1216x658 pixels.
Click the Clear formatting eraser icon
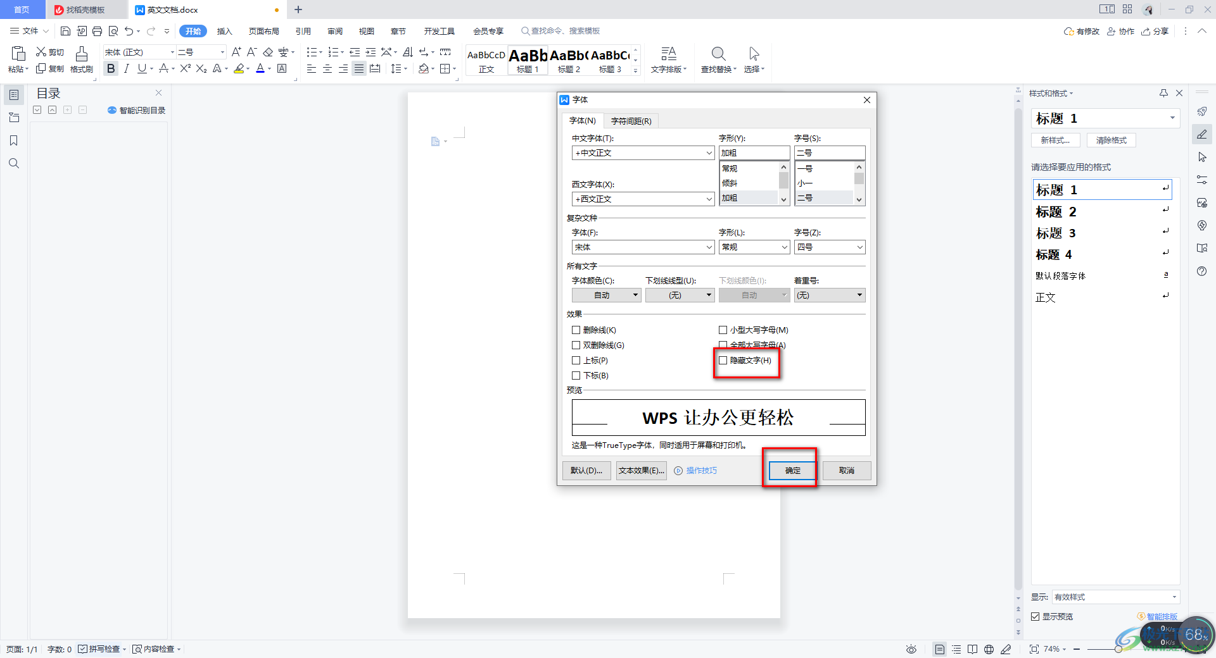tap(268, 52)
